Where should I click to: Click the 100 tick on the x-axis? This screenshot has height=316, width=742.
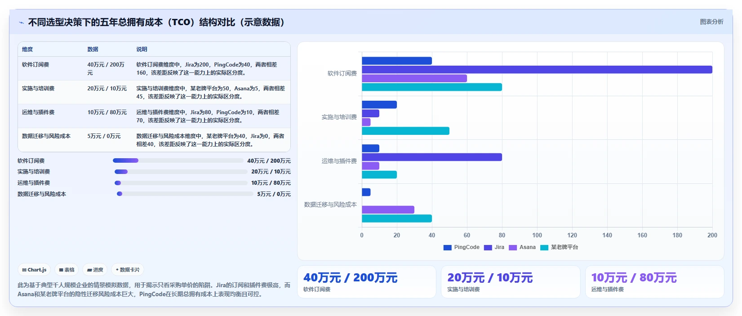click(537, 235)
